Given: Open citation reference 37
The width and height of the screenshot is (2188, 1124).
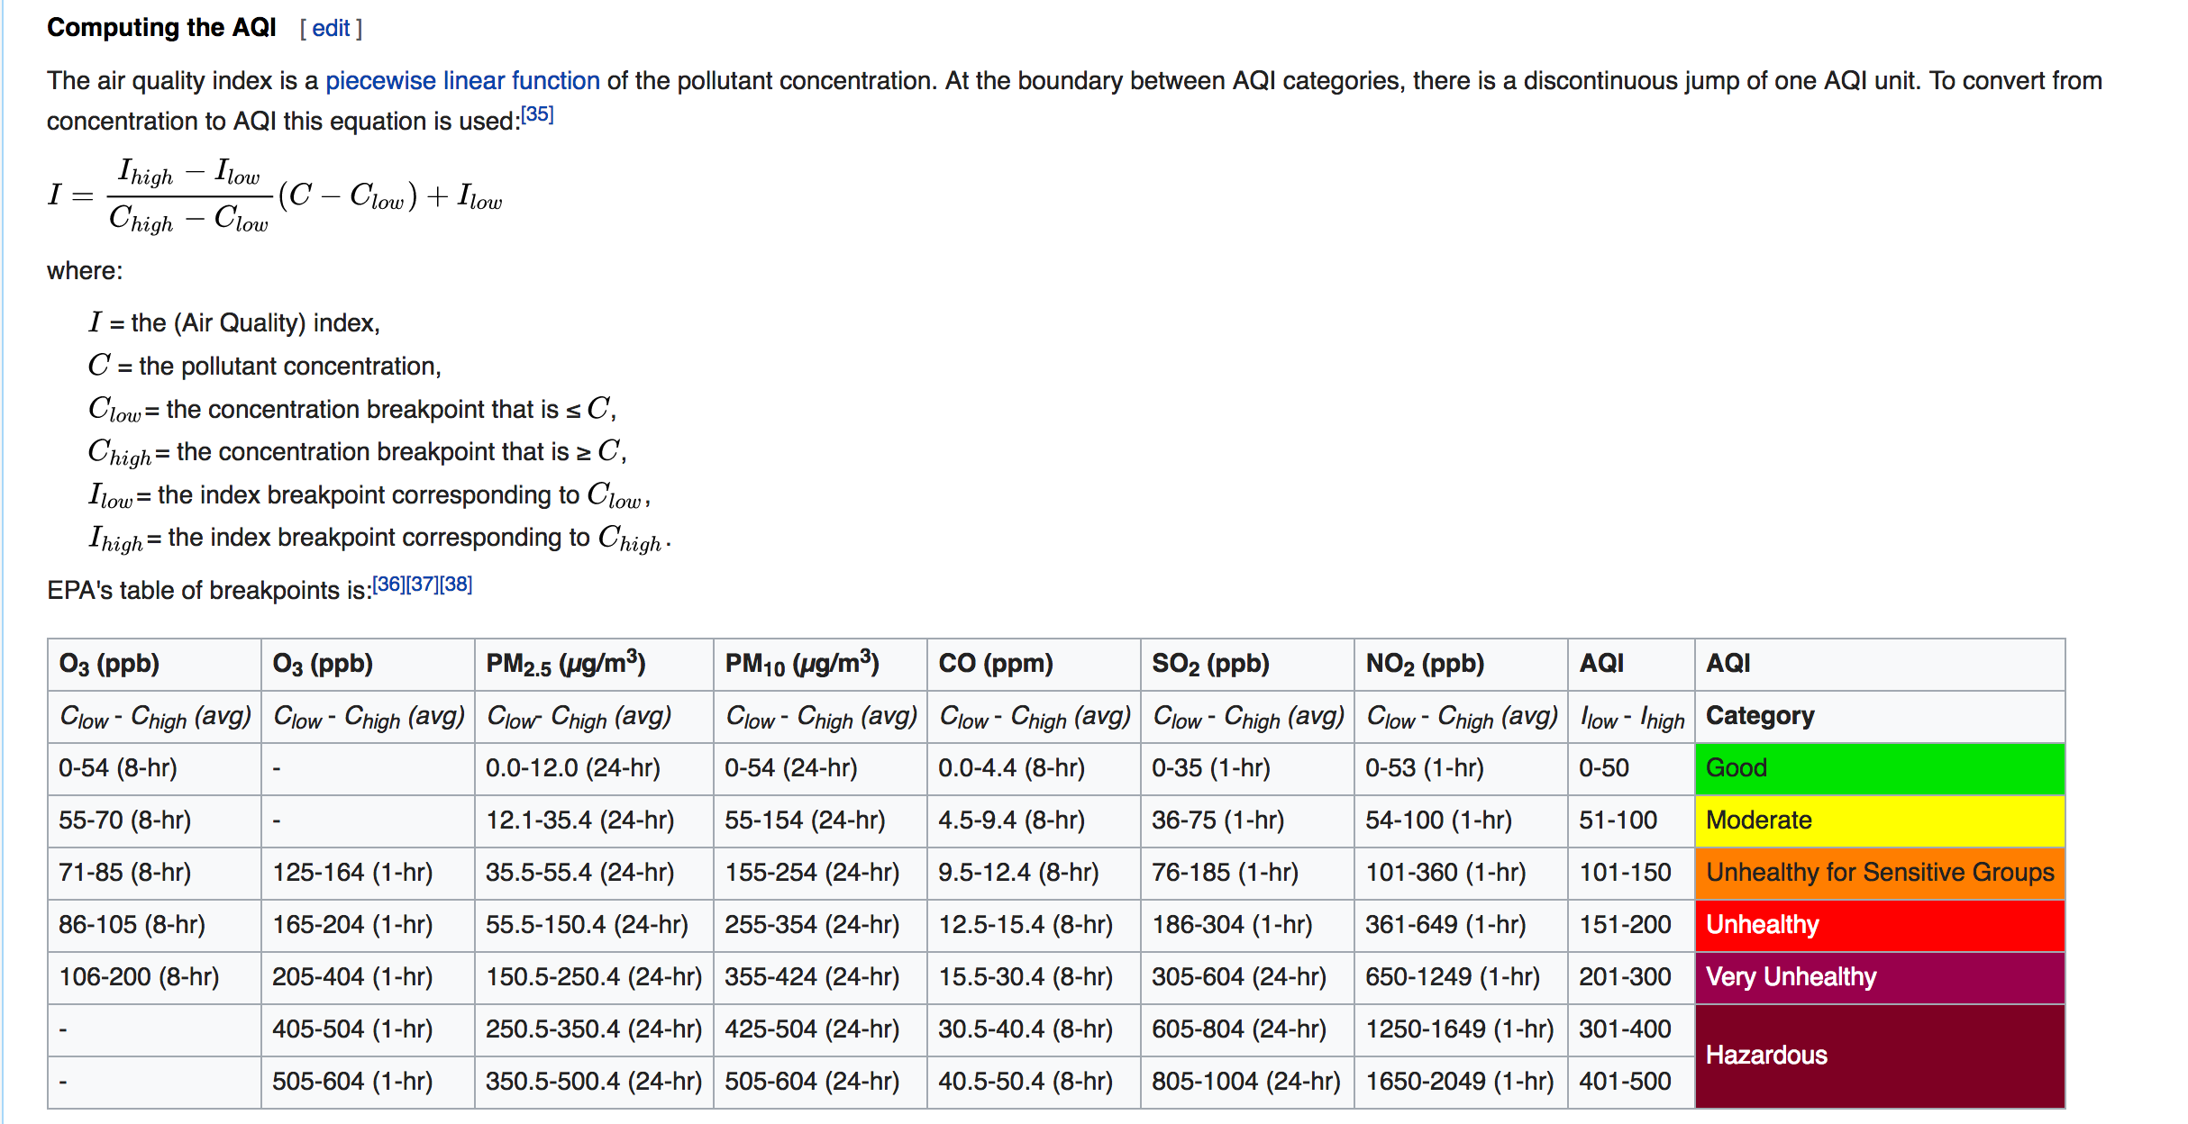Looking at the screenshot, I should [423, 585].
